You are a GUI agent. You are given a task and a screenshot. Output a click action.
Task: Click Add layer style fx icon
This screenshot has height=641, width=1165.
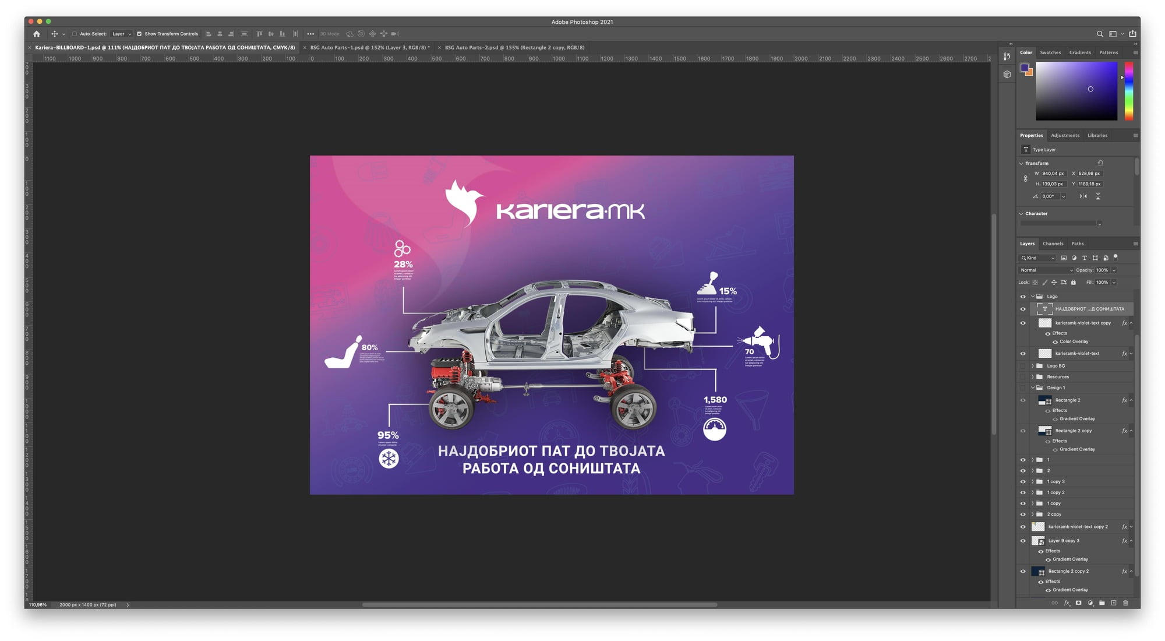pyautogui.click(x=1067, y=603)
